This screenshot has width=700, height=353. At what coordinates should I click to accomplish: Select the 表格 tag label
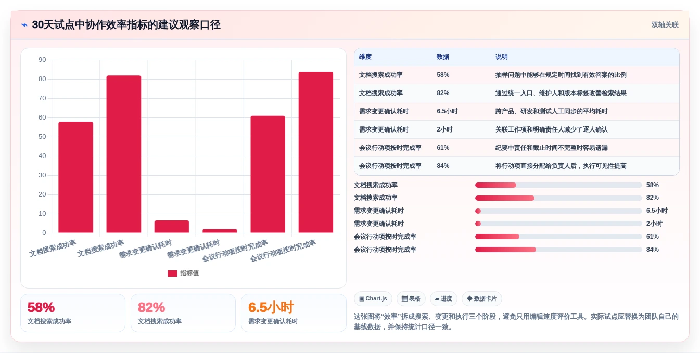point(415,299)
